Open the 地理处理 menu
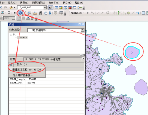 point(38,3)
